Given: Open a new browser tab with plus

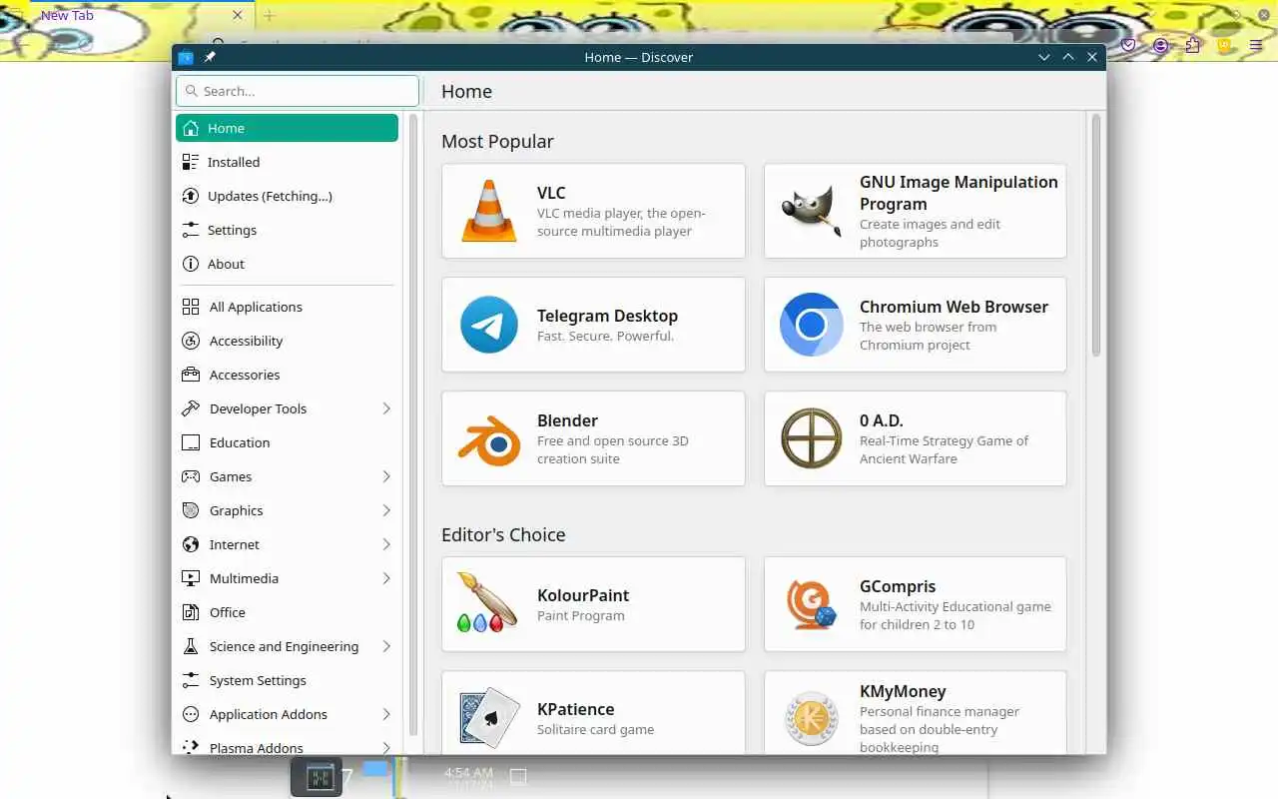Looking at the screenshot, I should (269, 15).
